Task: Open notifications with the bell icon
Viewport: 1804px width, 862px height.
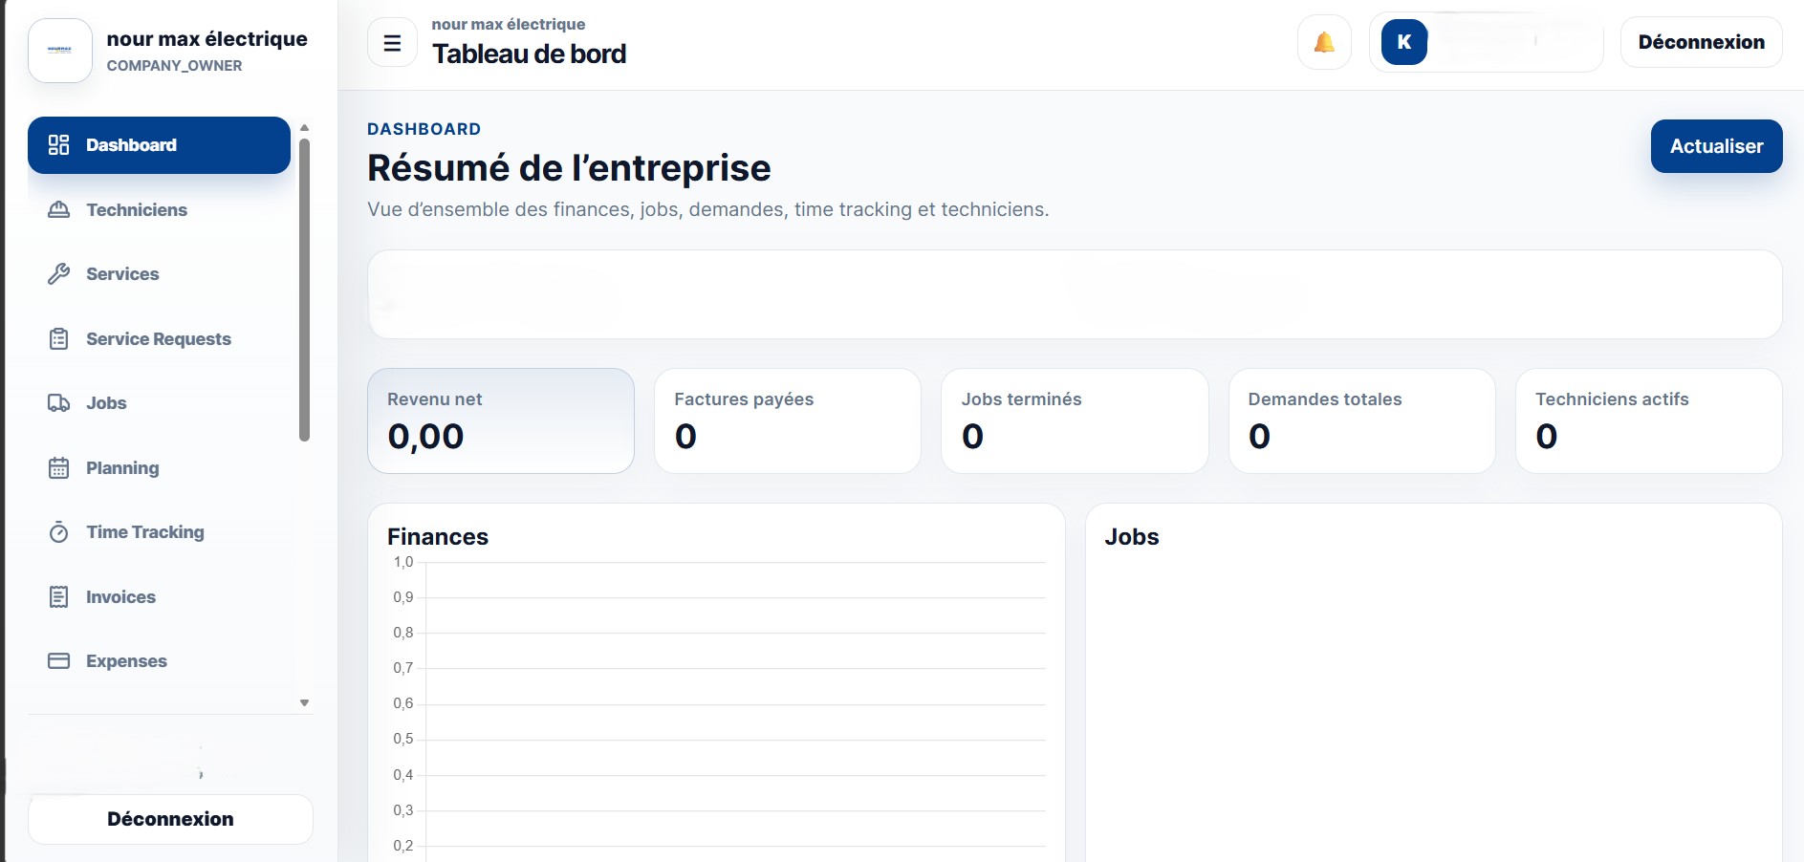Action: tap(1324, 42)
